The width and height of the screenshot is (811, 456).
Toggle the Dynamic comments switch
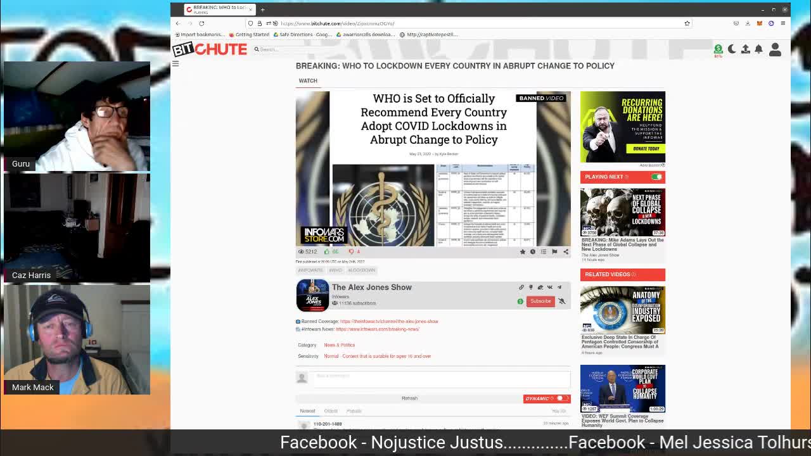pos(562,398)
